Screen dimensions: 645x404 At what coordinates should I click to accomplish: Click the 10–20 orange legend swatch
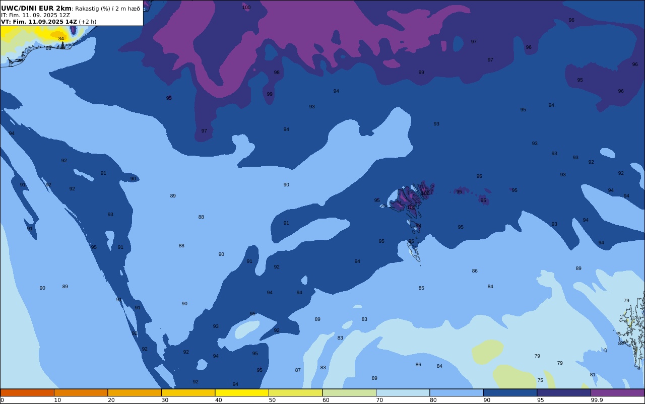click(81, 392)
